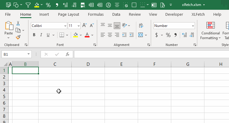Select the Format Painter brush

18,37
